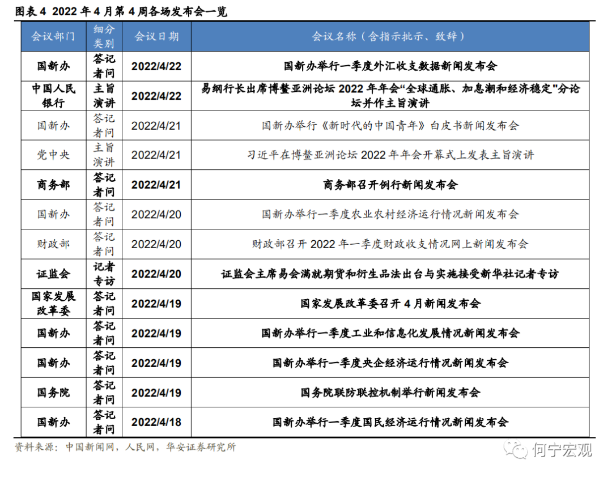Click '国新办' in the 工业和信息化 row
The width and height of the screenshot is (612, 477).
coord(53,333)
